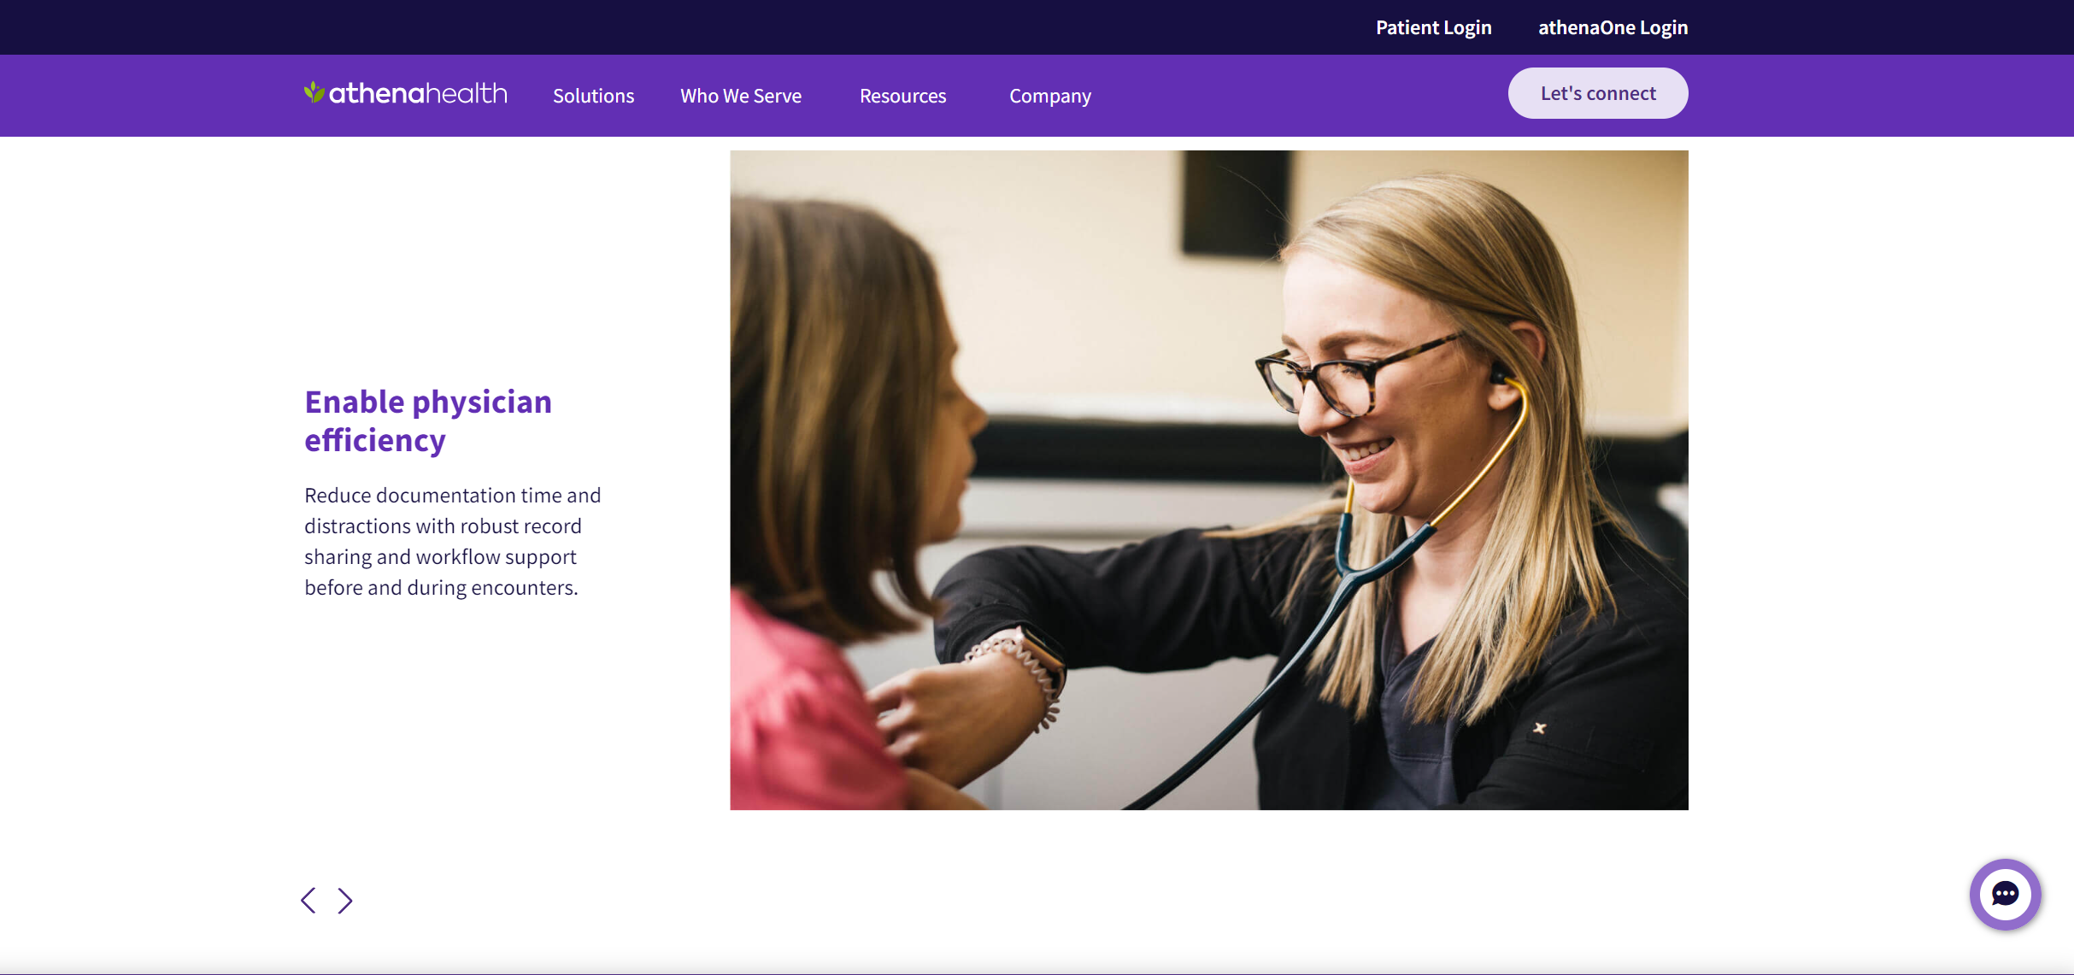Go to the previous carousel slide
2074x975 pixels.
click(308, 900)
